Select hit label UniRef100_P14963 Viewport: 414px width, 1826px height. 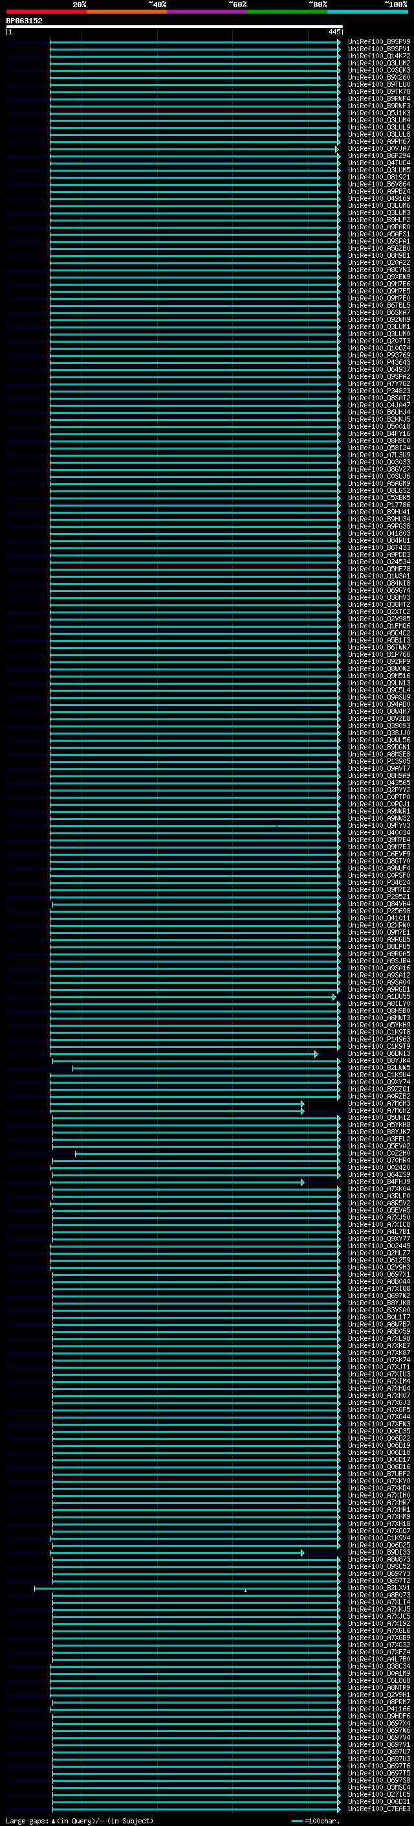click(x=378, y=1039)
